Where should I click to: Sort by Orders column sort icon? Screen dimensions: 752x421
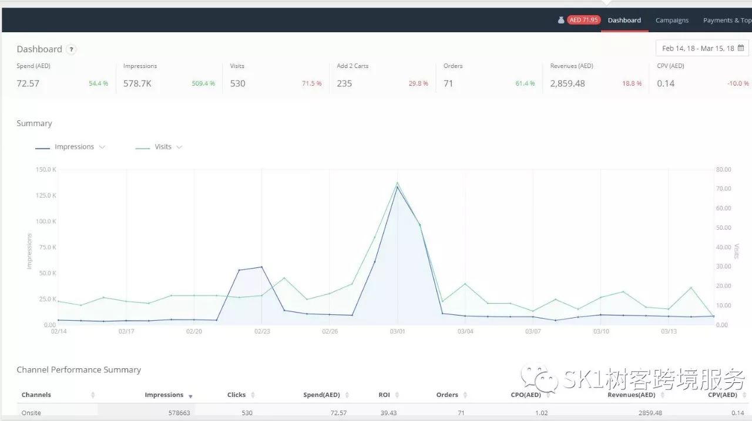click(x=465, y=395)
